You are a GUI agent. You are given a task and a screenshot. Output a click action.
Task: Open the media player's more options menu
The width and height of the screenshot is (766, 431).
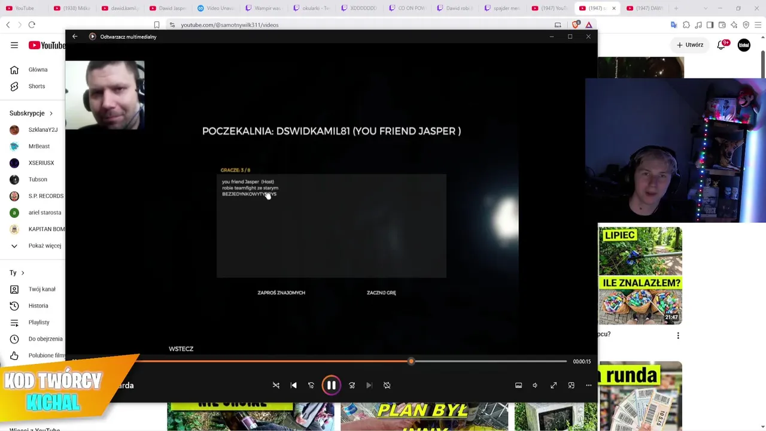(x=588, y=386)
